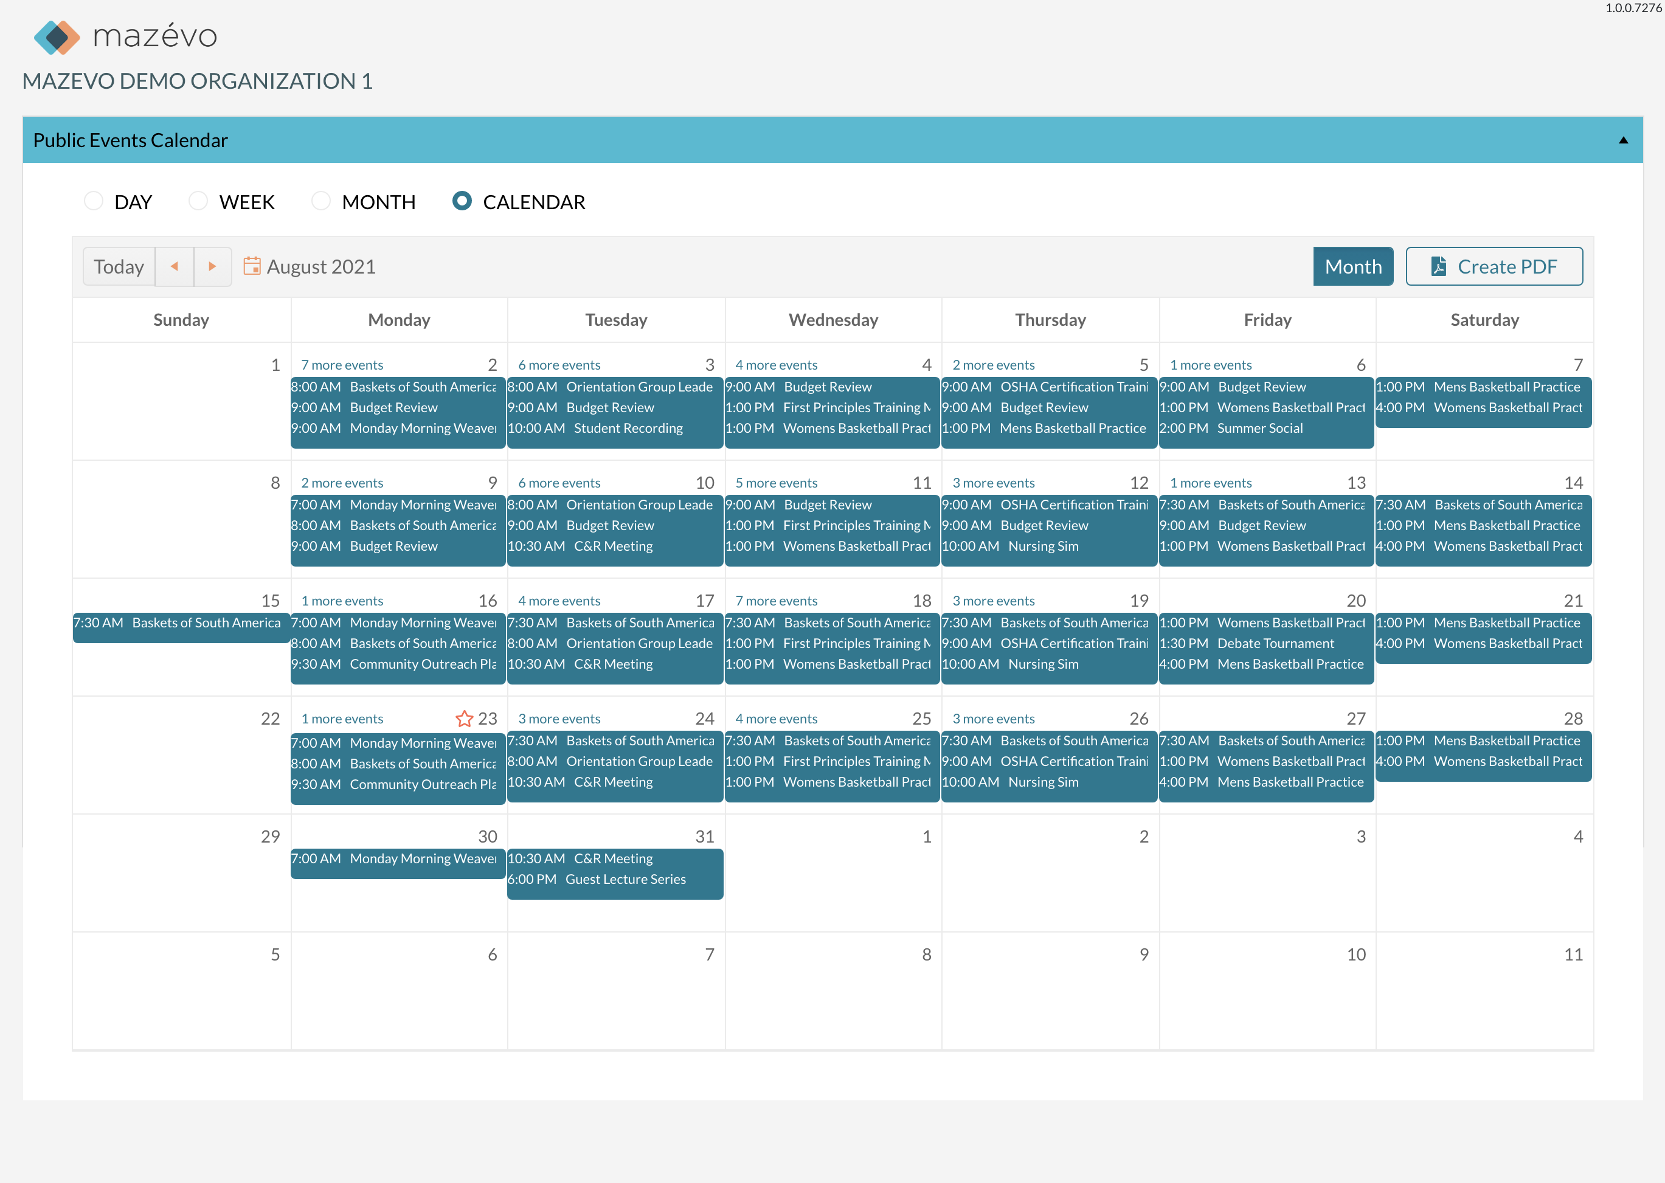Expand 2 more events on August 5
The height and width of the screenshot is (1183, 1665).
click(x=993, y=365)
